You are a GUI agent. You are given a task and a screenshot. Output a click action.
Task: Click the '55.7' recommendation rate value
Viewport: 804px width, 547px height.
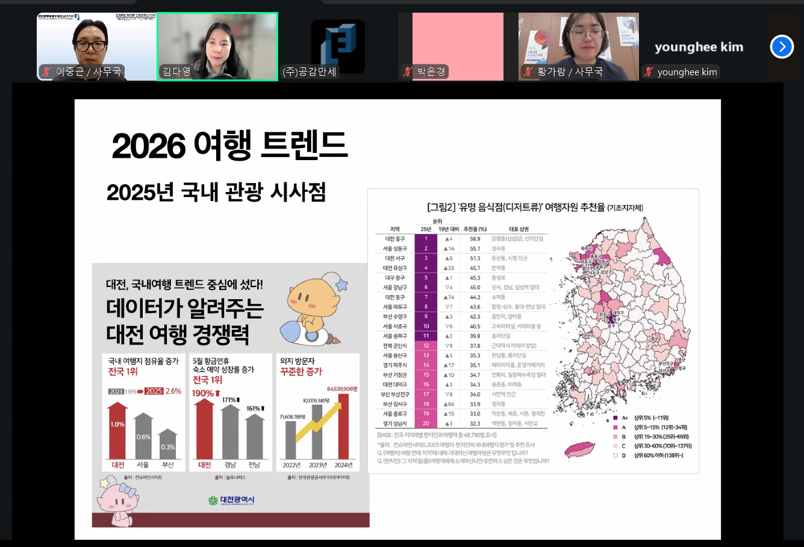(475, 249)
